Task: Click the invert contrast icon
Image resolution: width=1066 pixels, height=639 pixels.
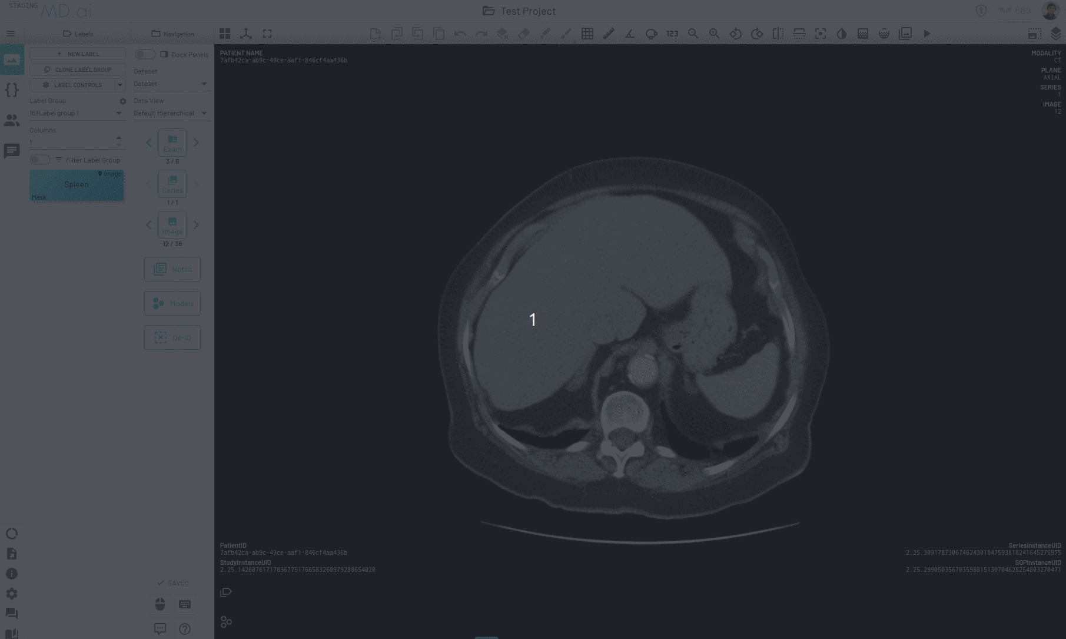Action: (842, 34)
